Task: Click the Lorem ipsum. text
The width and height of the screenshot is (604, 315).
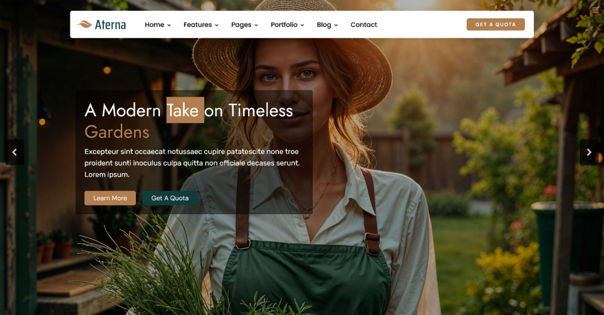Action: 107,175
